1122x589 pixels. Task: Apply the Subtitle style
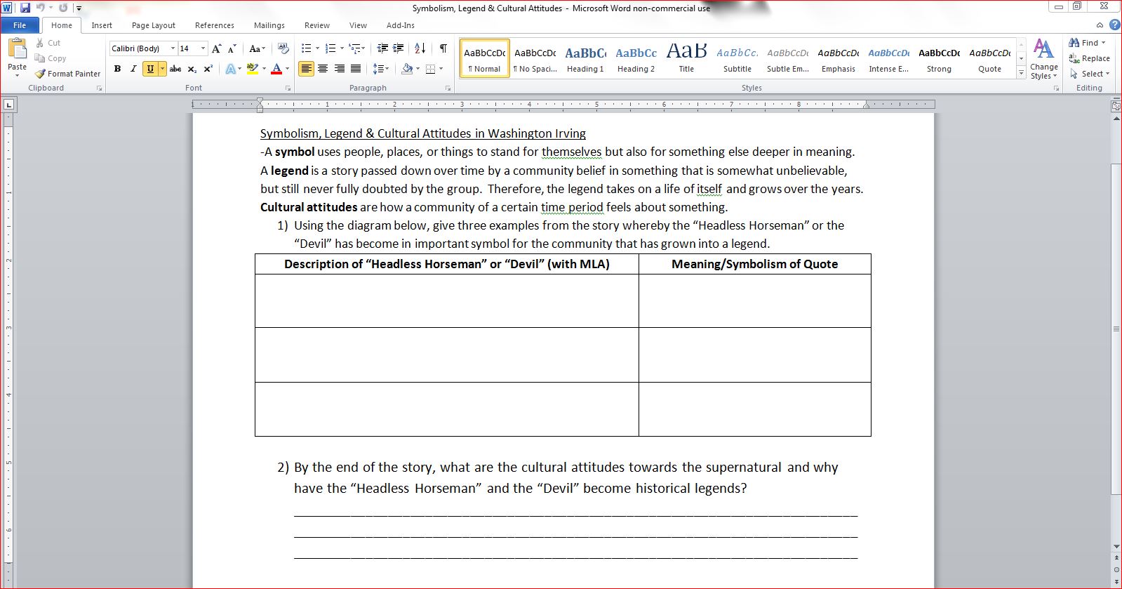(x=737, y=58)
